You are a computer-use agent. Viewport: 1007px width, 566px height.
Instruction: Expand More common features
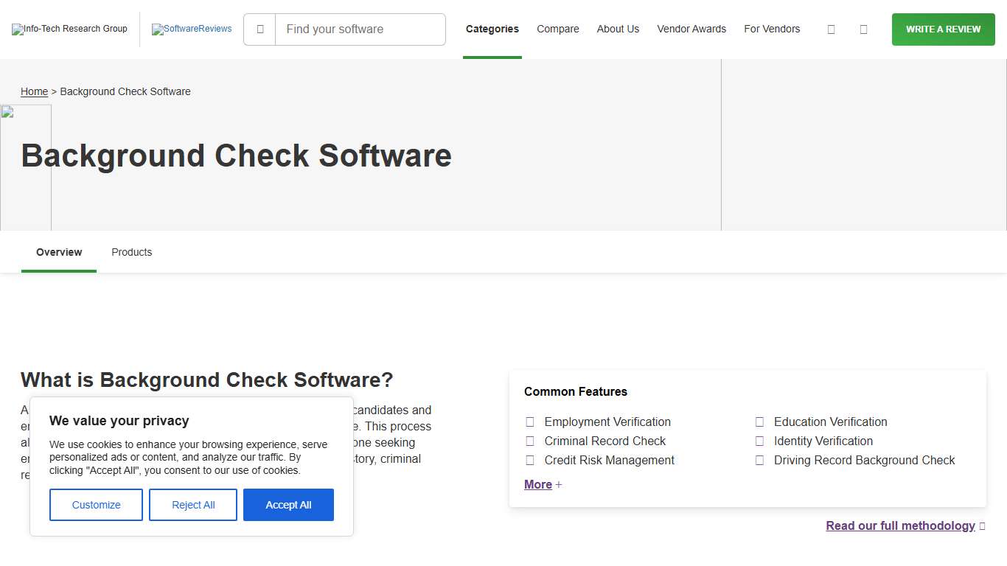537,484
